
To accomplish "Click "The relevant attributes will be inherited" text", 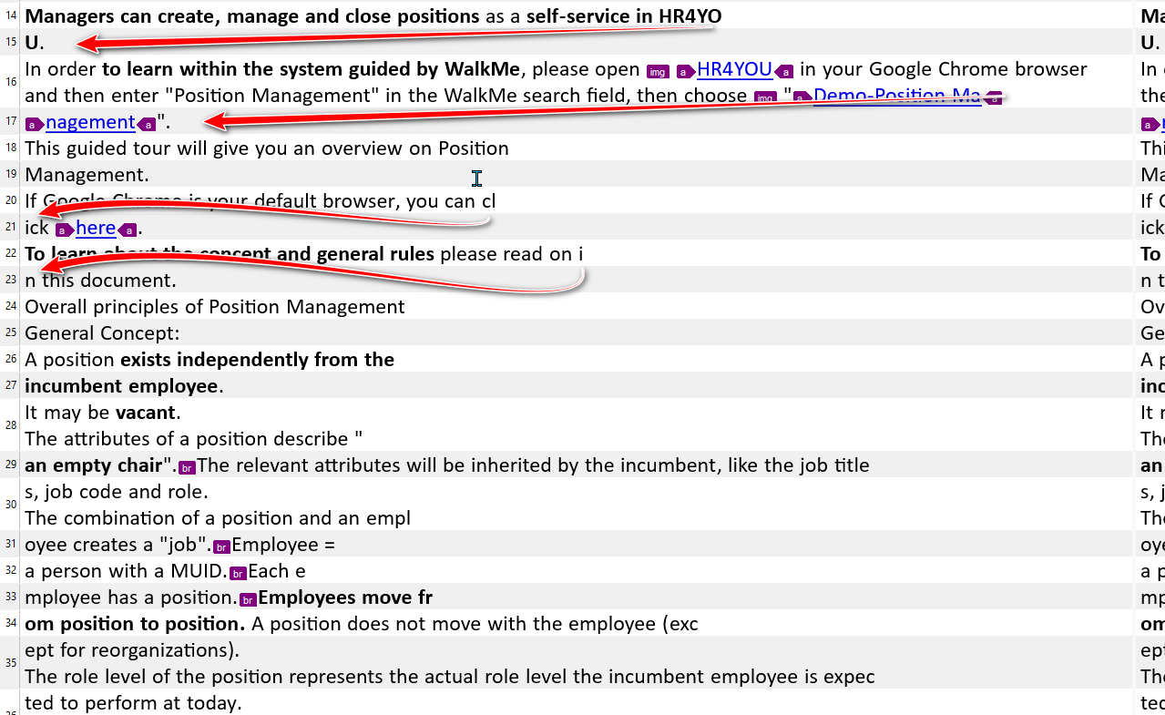I will point(534,465).
